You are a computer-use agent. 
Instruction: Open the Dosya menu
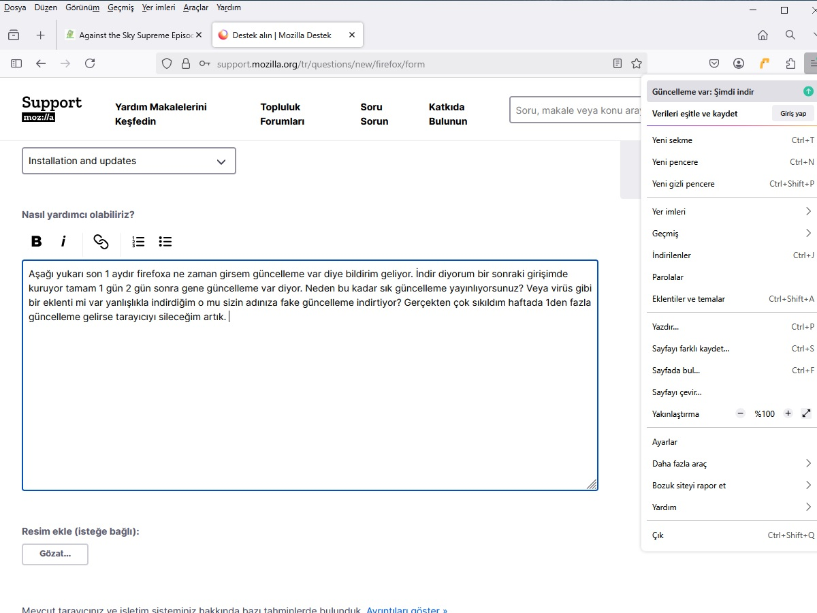pyautogui.click(x=15, y=7)
